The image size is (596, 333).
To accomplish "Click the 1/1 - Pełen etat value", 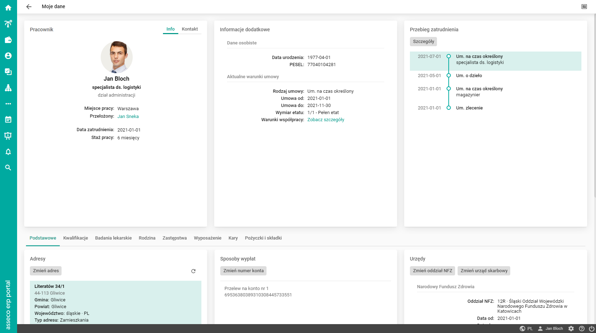I will (x=323, y=113).
